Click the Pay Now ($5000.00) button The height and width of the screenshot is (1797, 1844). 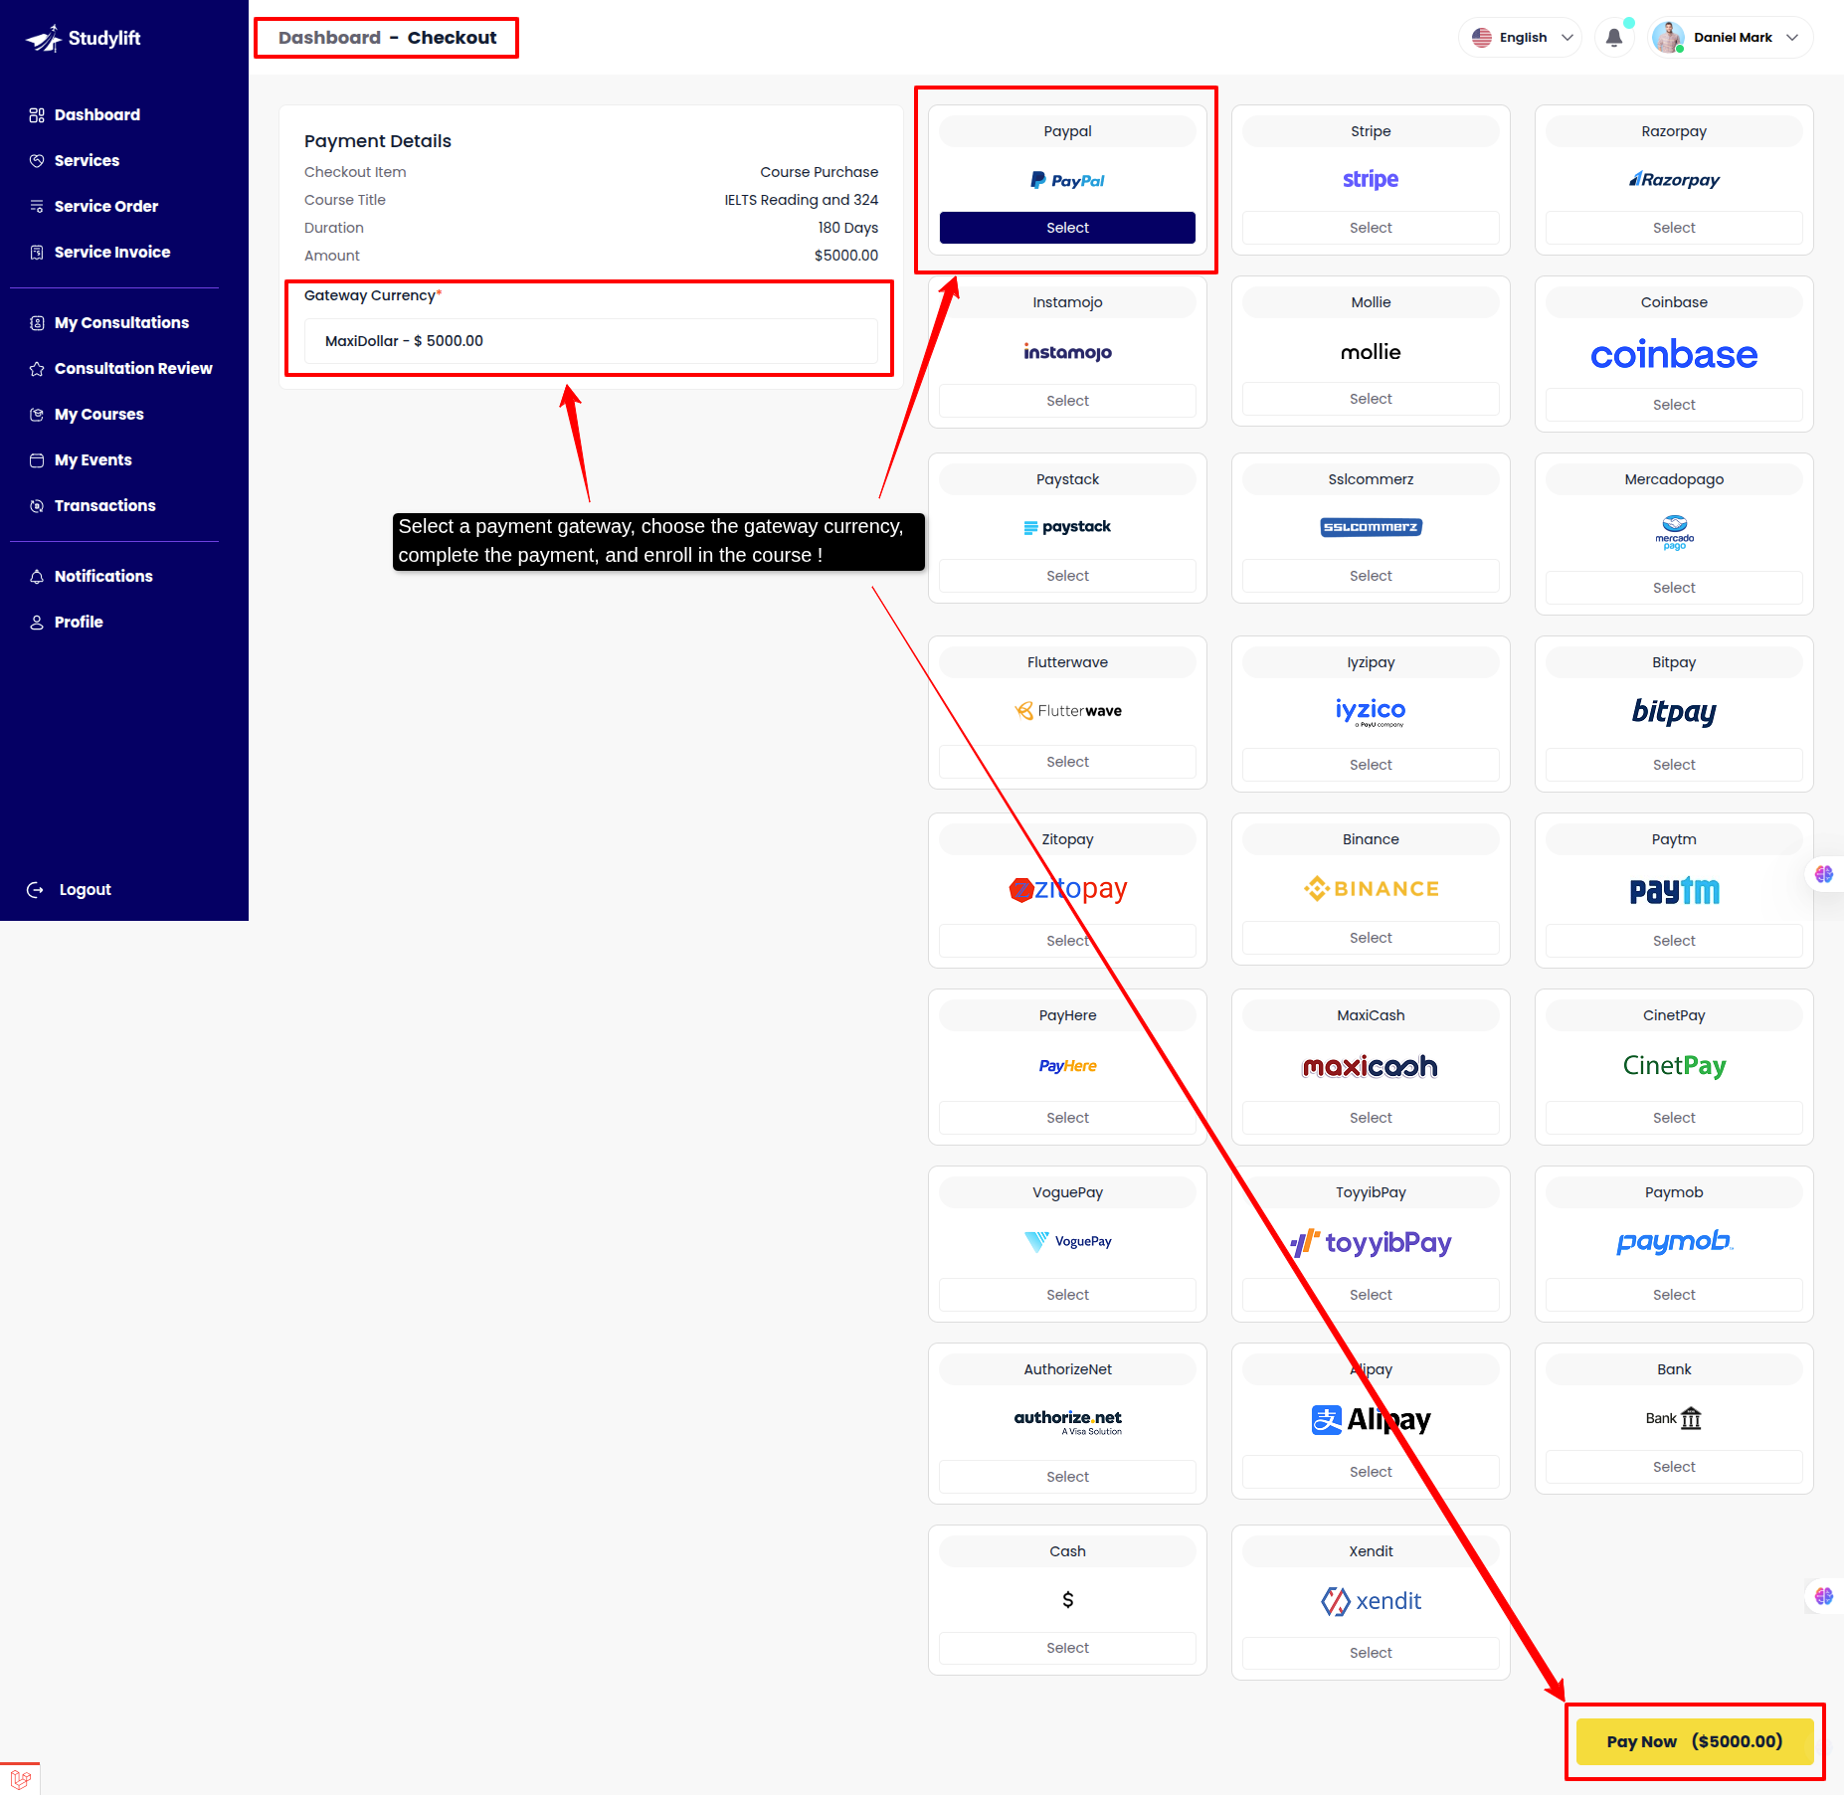(1695, 1741)
